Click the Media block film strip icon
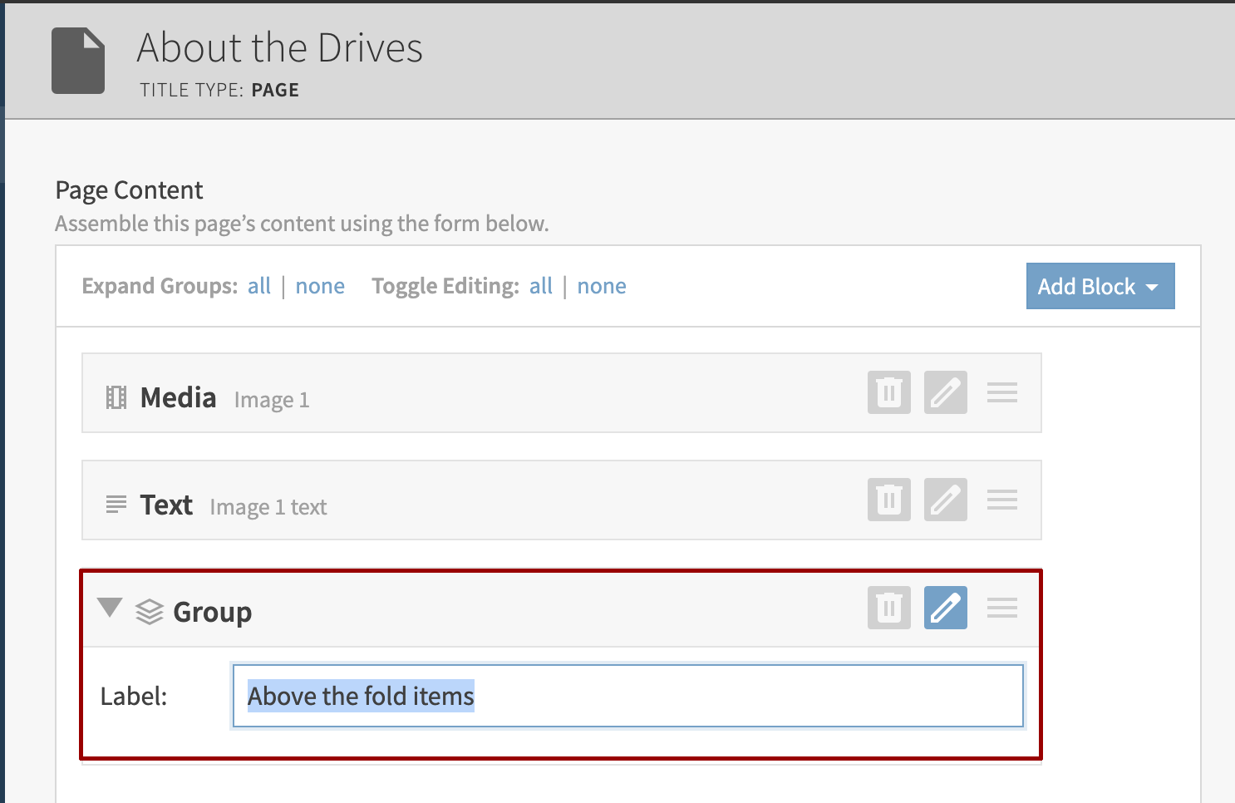The height and width of the screenshot is (803, 1235). coord(116,398)
